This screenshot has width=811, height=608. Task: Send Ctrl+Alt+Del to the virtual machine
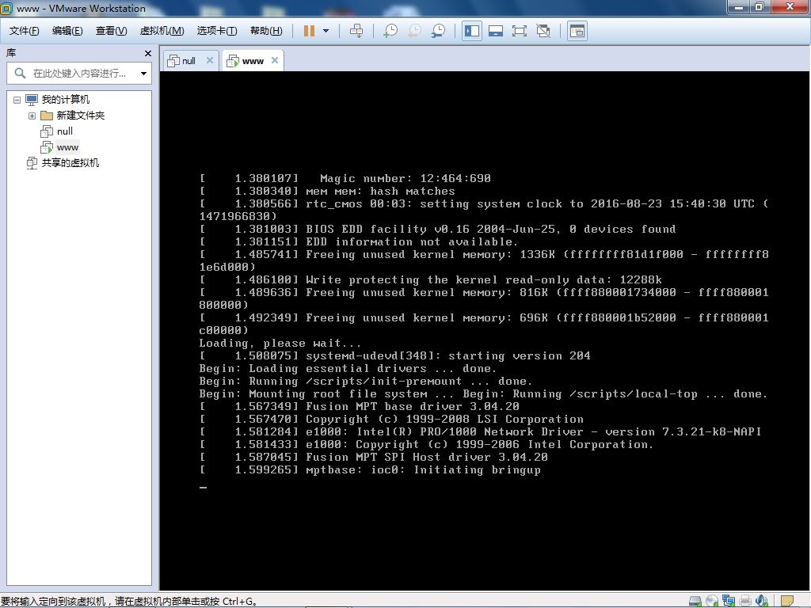356,31
